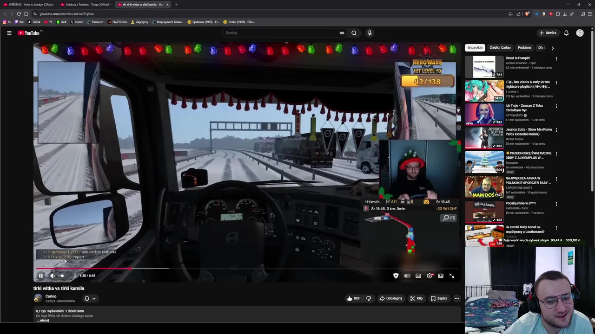Click the Brave Shields lion icon
The image size is (595, 334).
527,14
